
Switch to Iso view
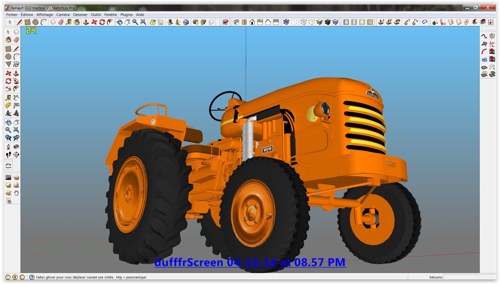(x=236, y=22)
